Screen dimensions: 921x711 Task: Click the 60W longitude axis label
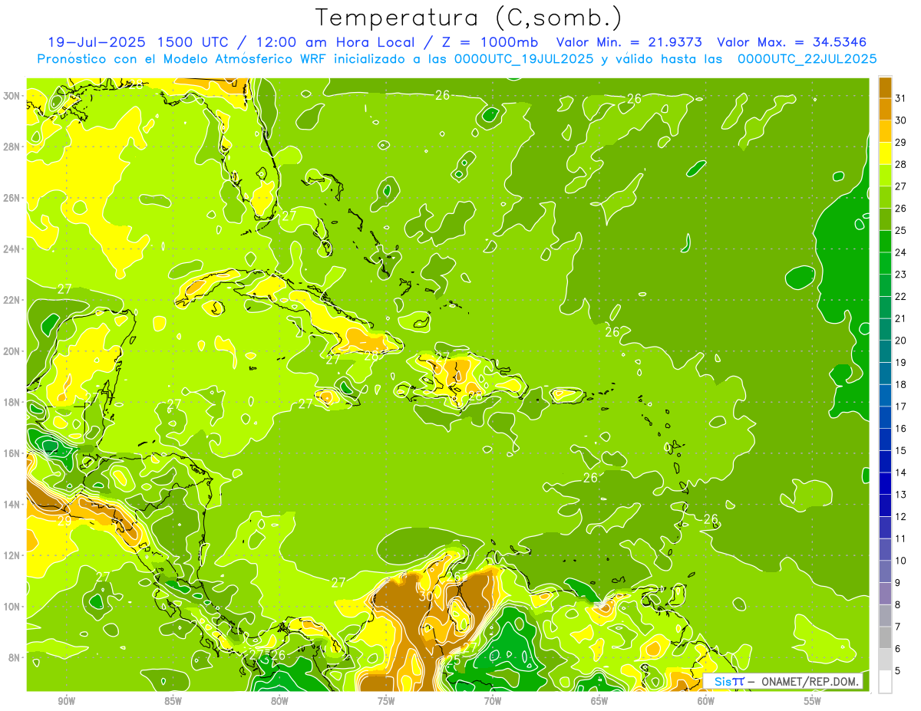pyautogui.click(x=706, y=702)
